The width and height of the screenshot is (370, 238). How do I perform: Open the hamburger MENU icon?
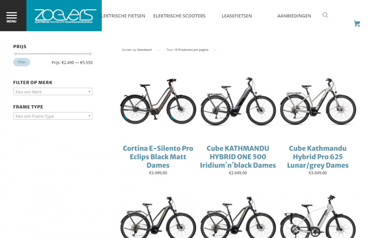click(11, 17)
